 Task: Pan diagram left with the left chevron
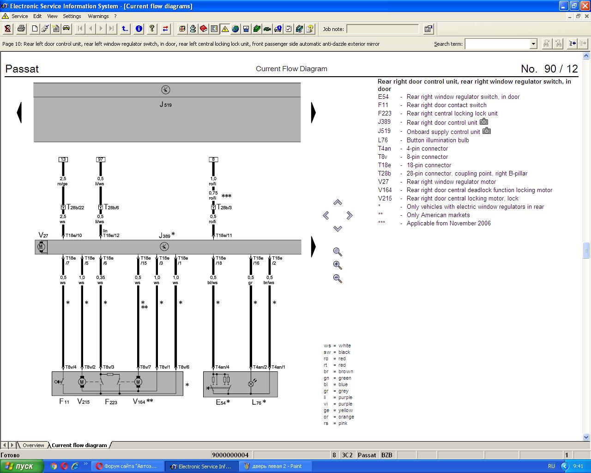pos(326,215)
